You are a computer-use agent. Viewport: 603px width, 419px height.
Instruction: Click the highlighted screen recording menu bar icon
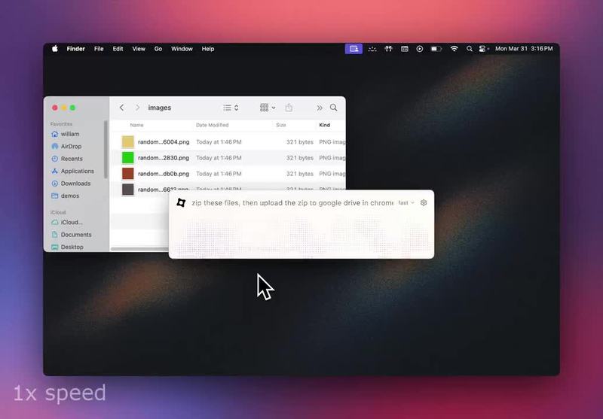[354, 49]
